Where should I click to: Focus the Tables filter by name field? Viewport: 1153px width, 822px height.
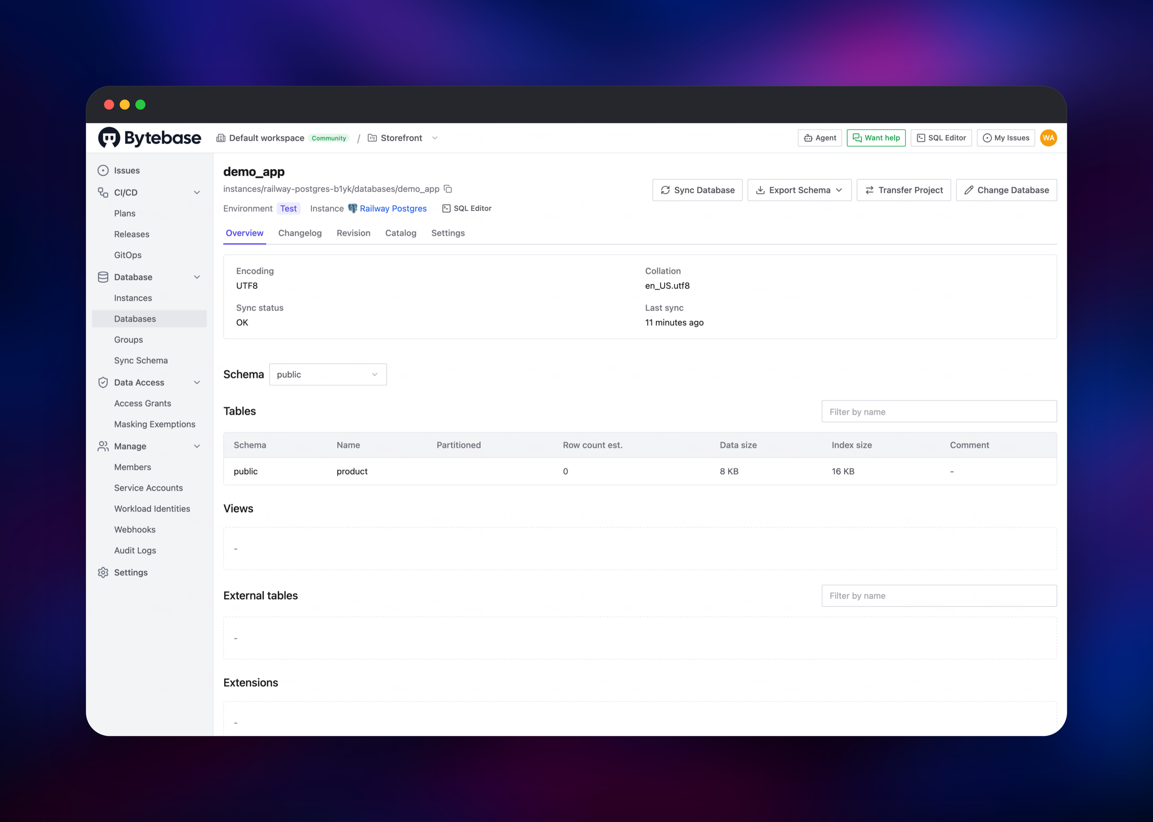[939, 411]
